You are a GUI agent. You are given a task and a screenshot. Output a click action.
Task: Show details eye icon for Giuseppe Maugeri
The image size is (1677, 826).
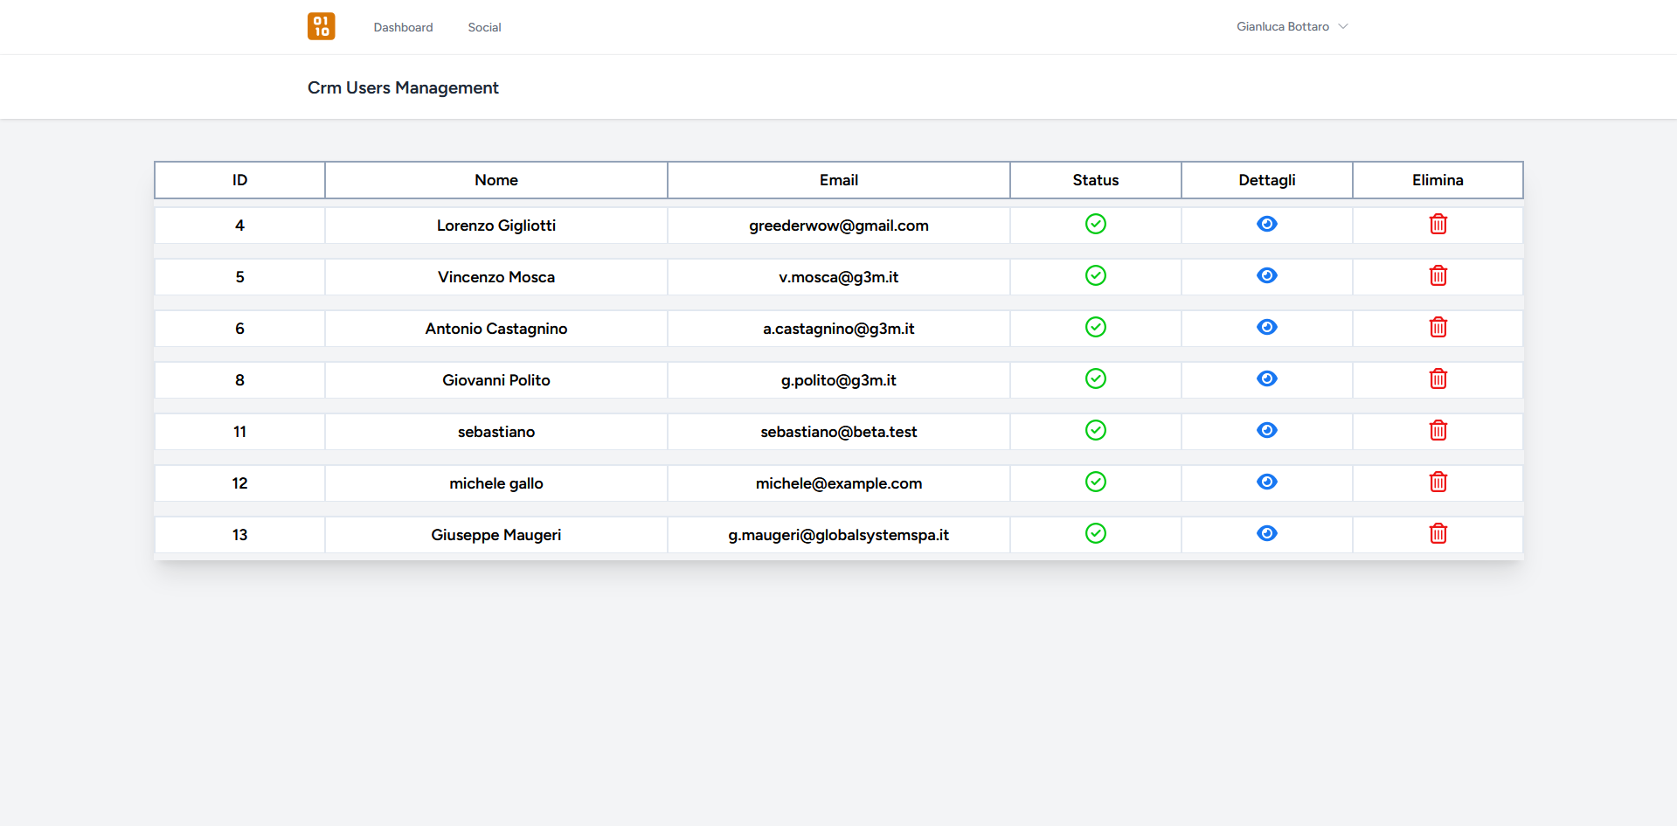click(x=1266, y=534)
